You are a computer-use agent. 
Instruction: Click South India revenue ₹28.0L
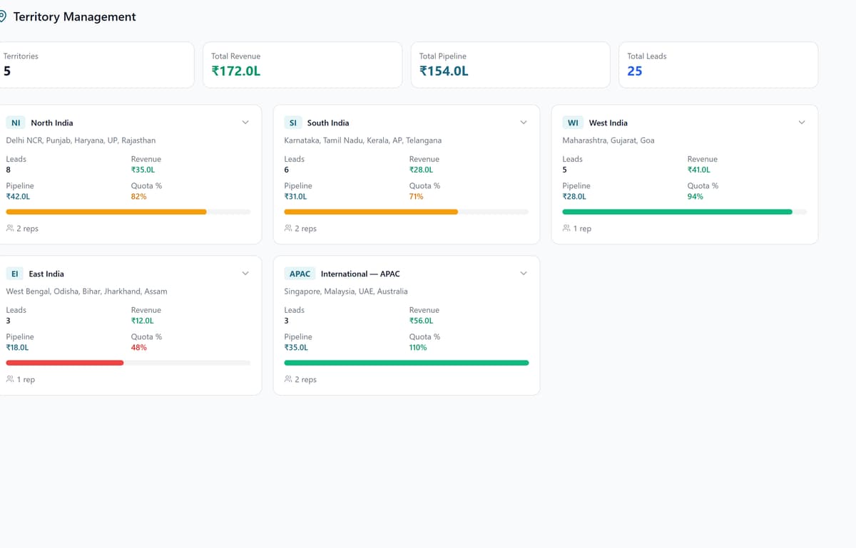click(421, 170)
